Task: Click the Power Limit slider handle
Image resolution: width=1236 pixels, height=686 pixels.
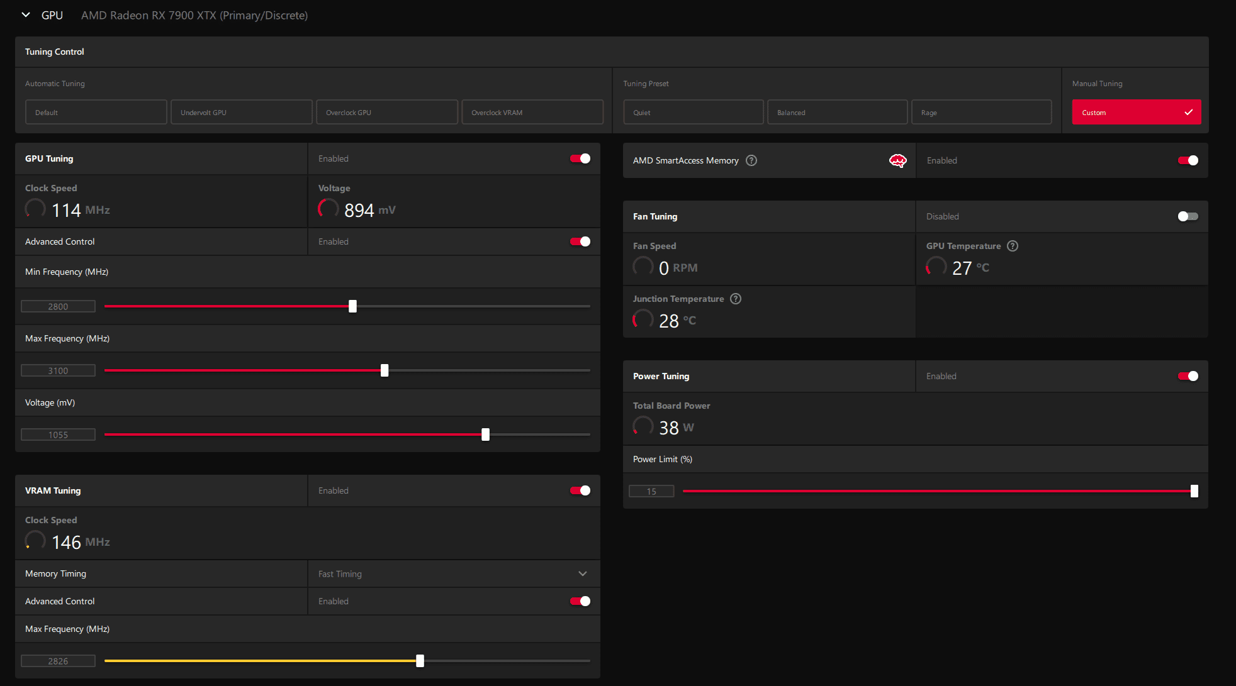Action: [x=1194, y=491]
